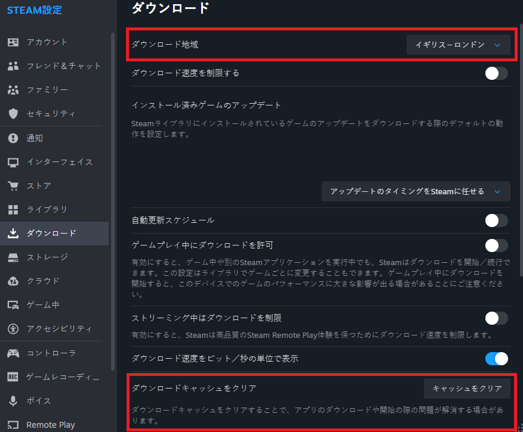
Task: Click the ファミリー group icon
Action: (13, 90)
